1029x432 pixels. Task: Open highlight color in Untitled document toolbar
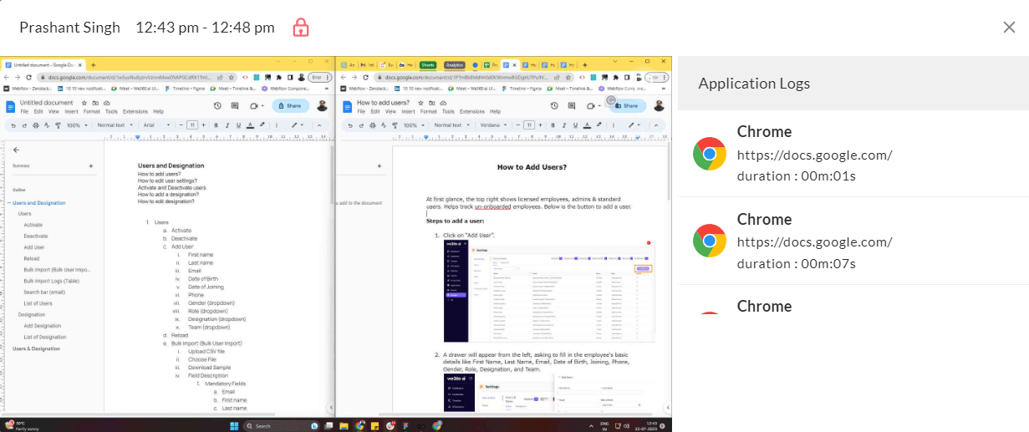pyautogui.click(x=262, y=125)
